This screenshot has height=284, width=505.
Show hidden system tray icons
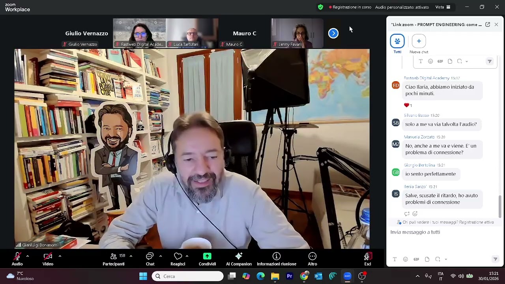click(x=417, y=276)
